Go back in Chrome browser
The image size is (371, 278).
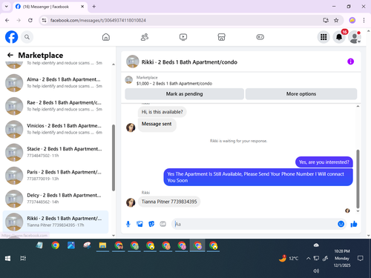[x=7, y=20]
